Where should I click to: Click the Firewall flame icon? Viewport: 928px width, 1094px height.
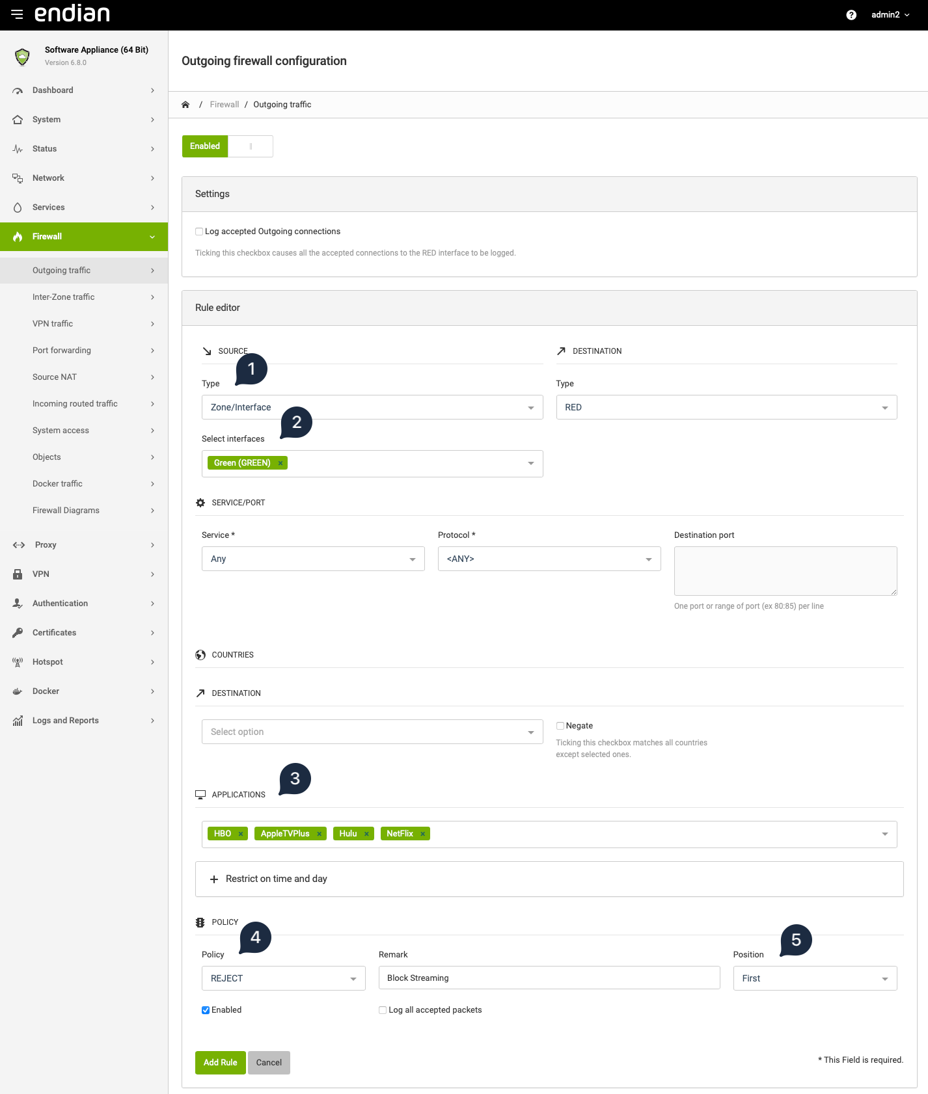click(18, 237)
